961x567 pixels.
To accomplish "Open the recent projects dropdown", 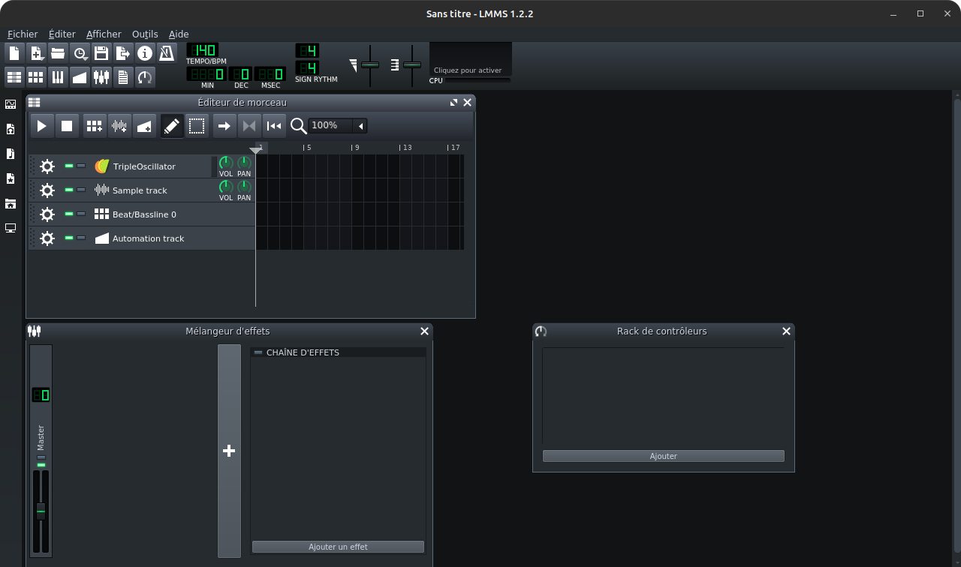I will coord(80,53).
